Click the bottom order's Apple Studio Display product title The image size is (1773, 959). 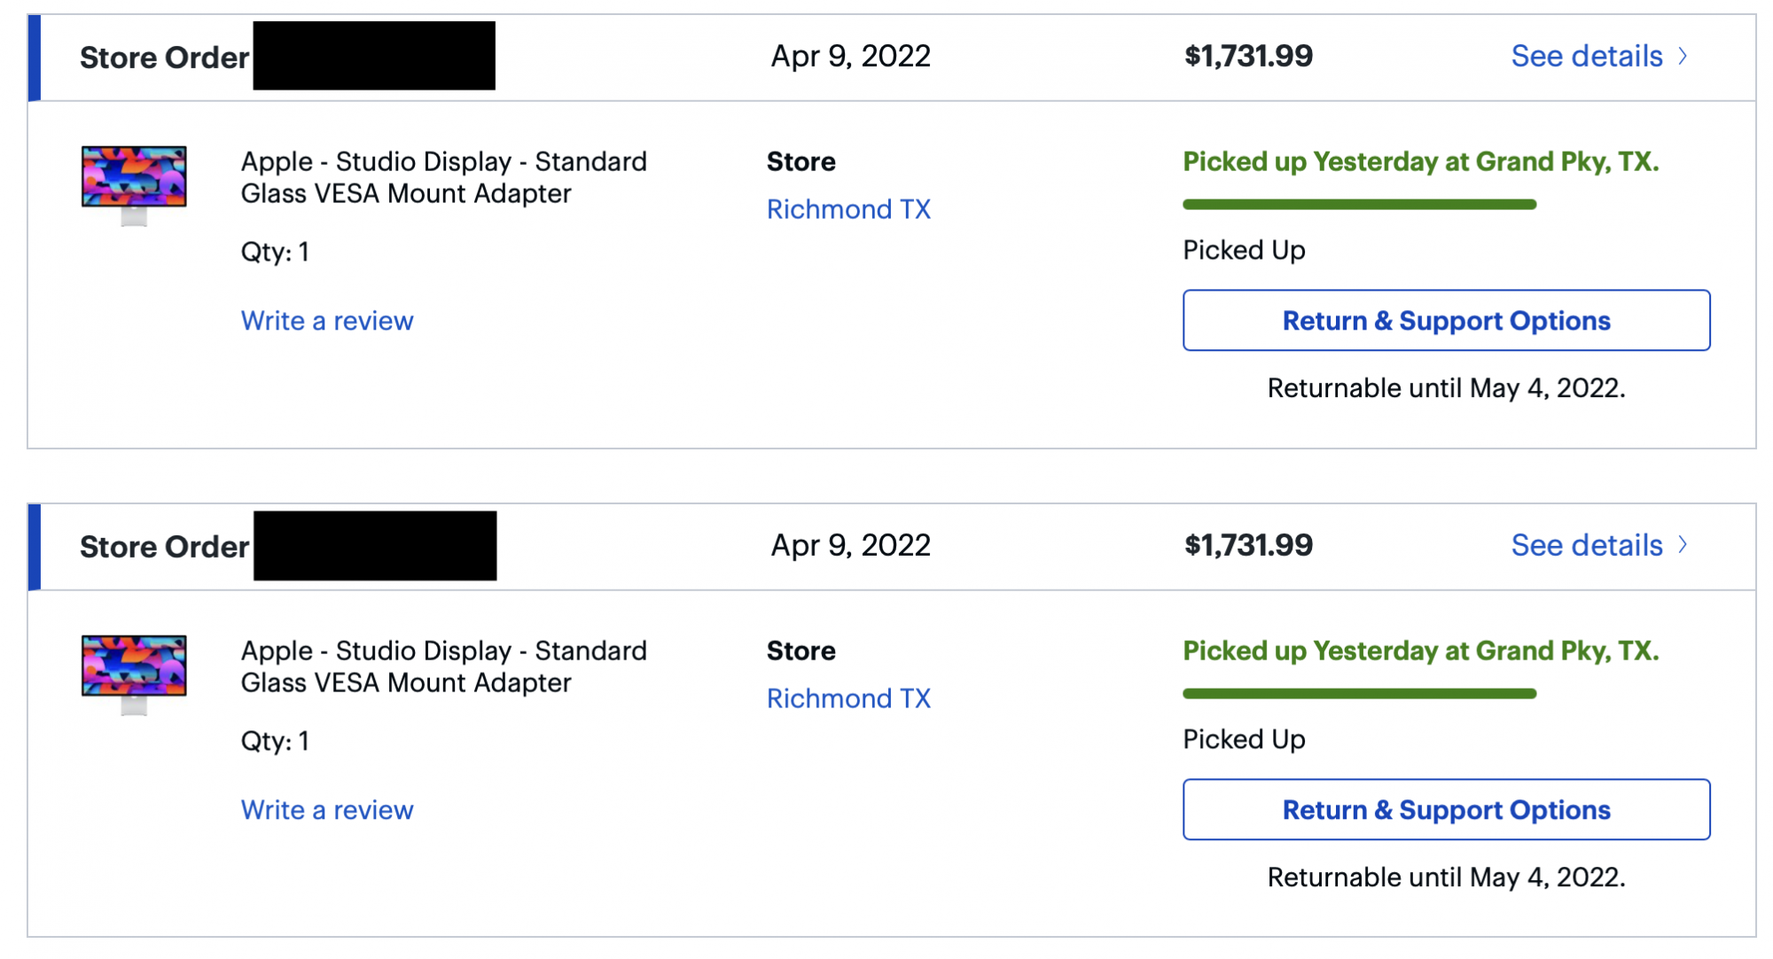click(443, 667)
